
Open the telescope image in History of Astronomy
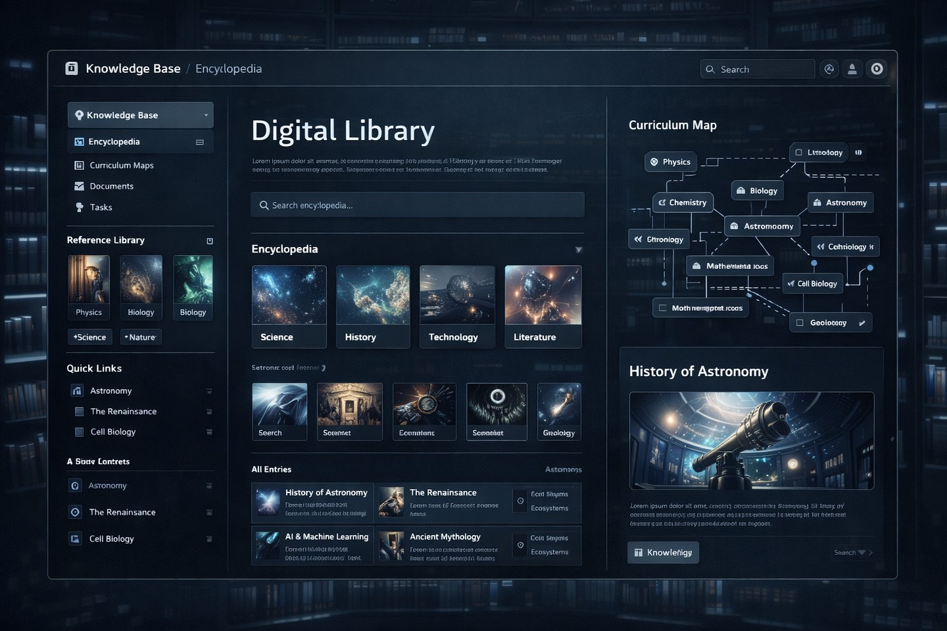pos(752,441)
